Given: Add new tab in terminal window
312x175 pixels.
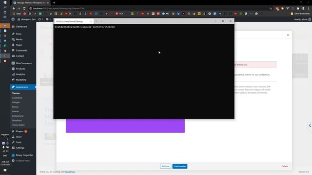Looking at the screenshot, I should tap(97, 21).
